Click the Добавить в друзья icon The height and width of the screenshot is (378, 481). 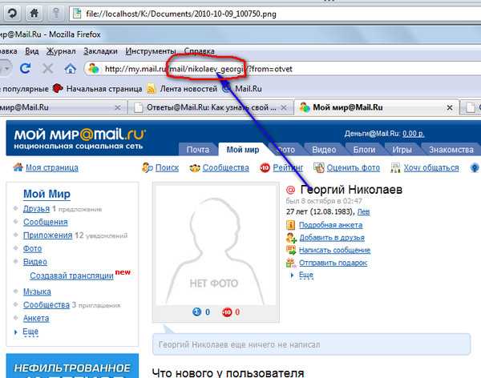coord(291,238)
